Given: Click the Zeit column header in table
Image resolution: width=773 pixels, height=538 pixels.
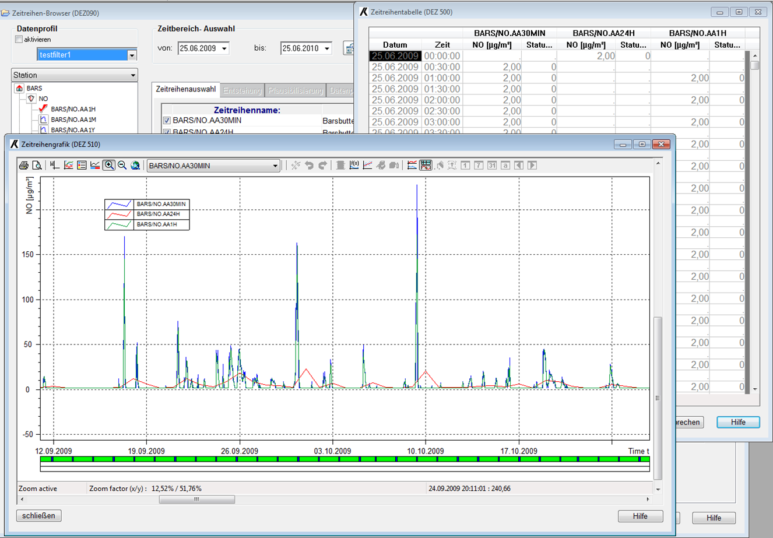Looking at the screenshot, I should click(x=442, y=45).
